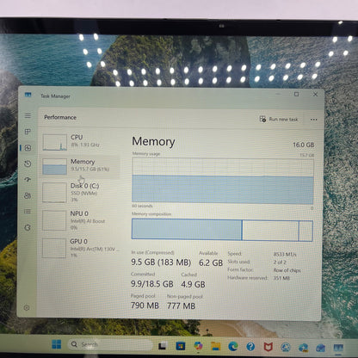Open Copilot from the taskbar
The image size is (358, 358).
(x=198, y=346)
